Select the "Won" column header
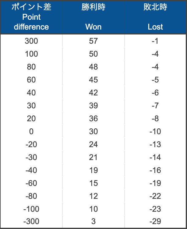Image resolution: width=187 pixels, height=229 pixels. tap(93, 17)
